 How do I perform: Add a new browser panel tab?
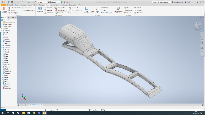coord(8,18)
